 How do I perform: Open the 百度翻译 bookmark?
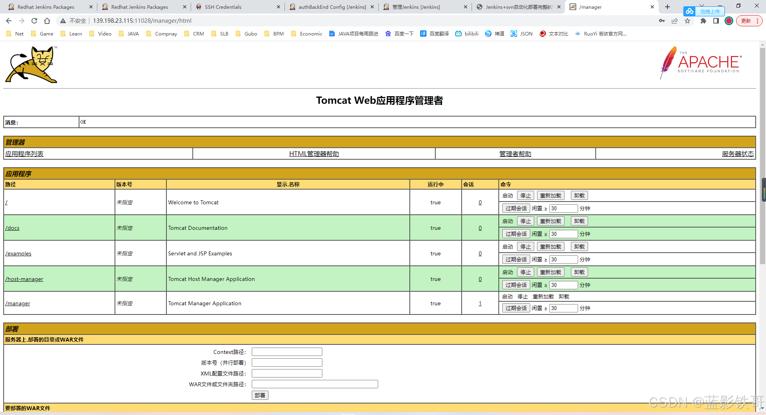[434, 34]
